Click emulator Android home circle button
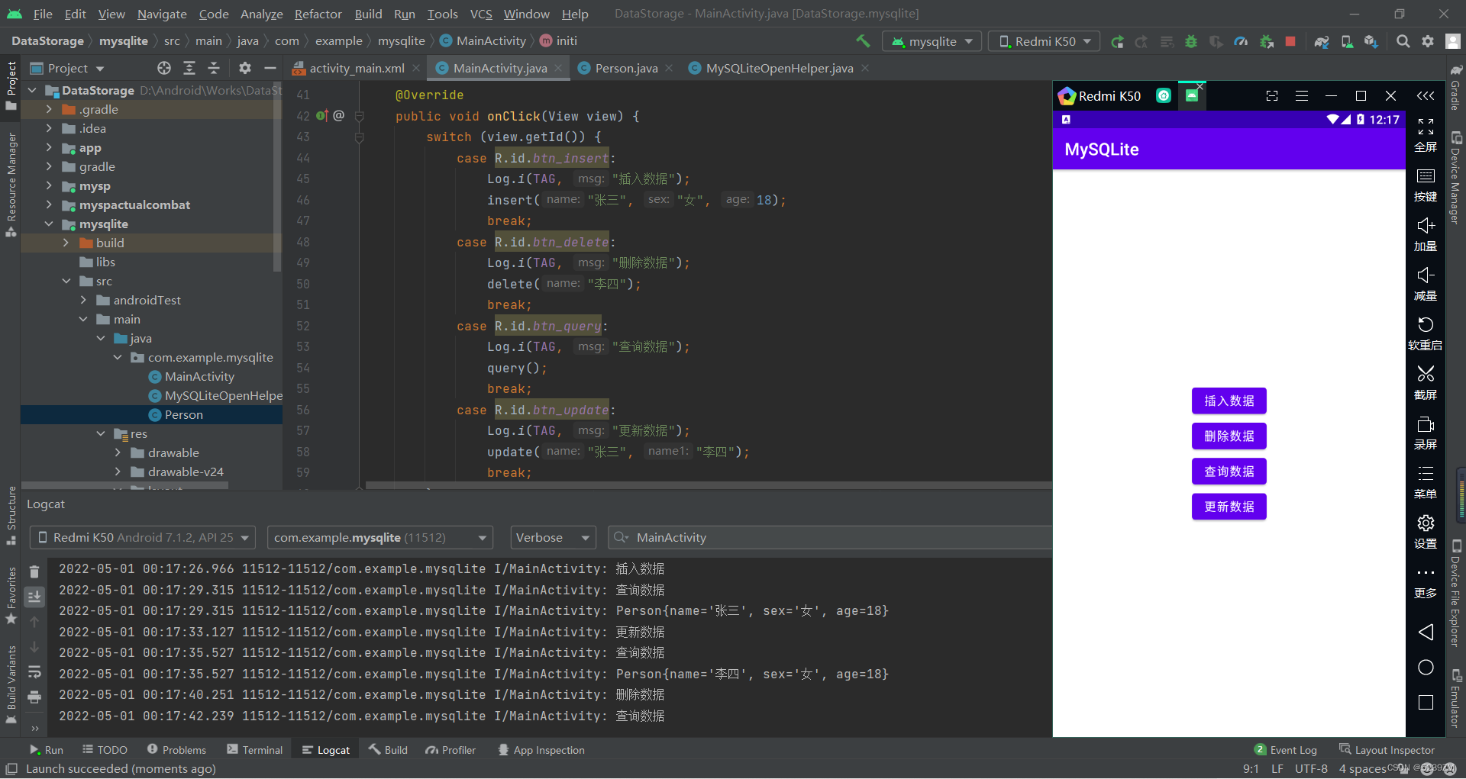 pyautogui.click(x=1426, y=668)
